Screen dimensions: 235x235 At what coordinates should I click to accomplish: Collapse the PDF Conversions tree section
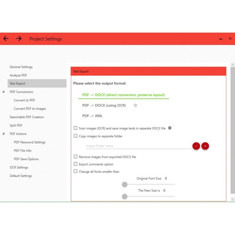(x=4, y=92)
